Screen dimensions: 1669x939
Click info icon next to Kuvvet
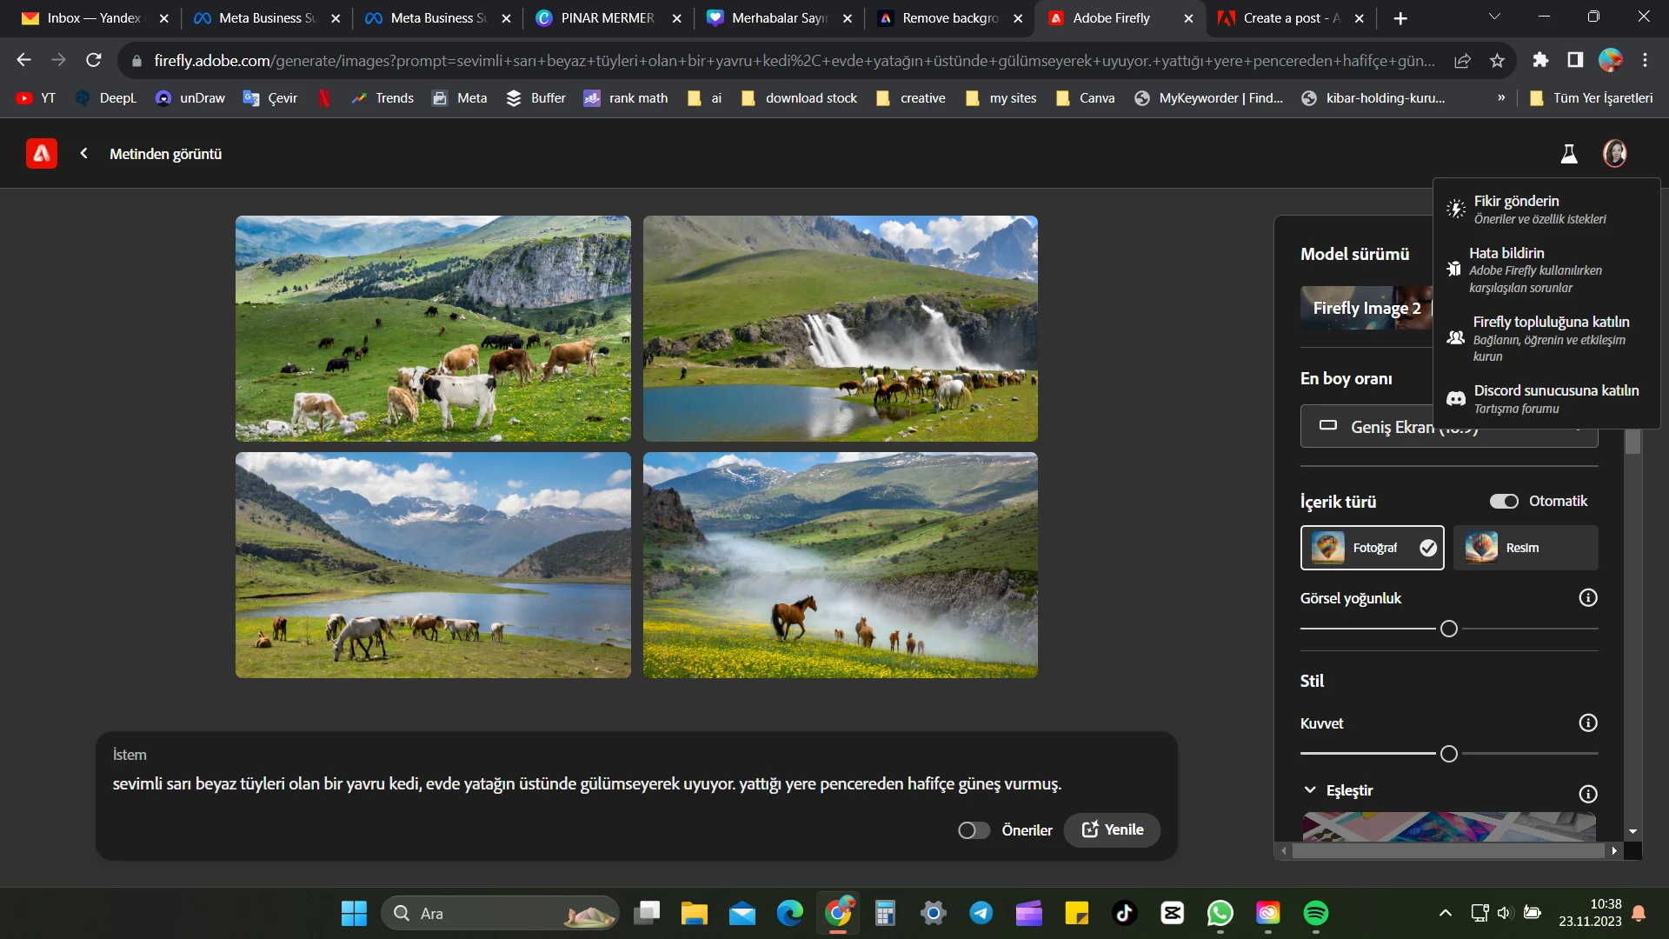(x=1588, y=723)
